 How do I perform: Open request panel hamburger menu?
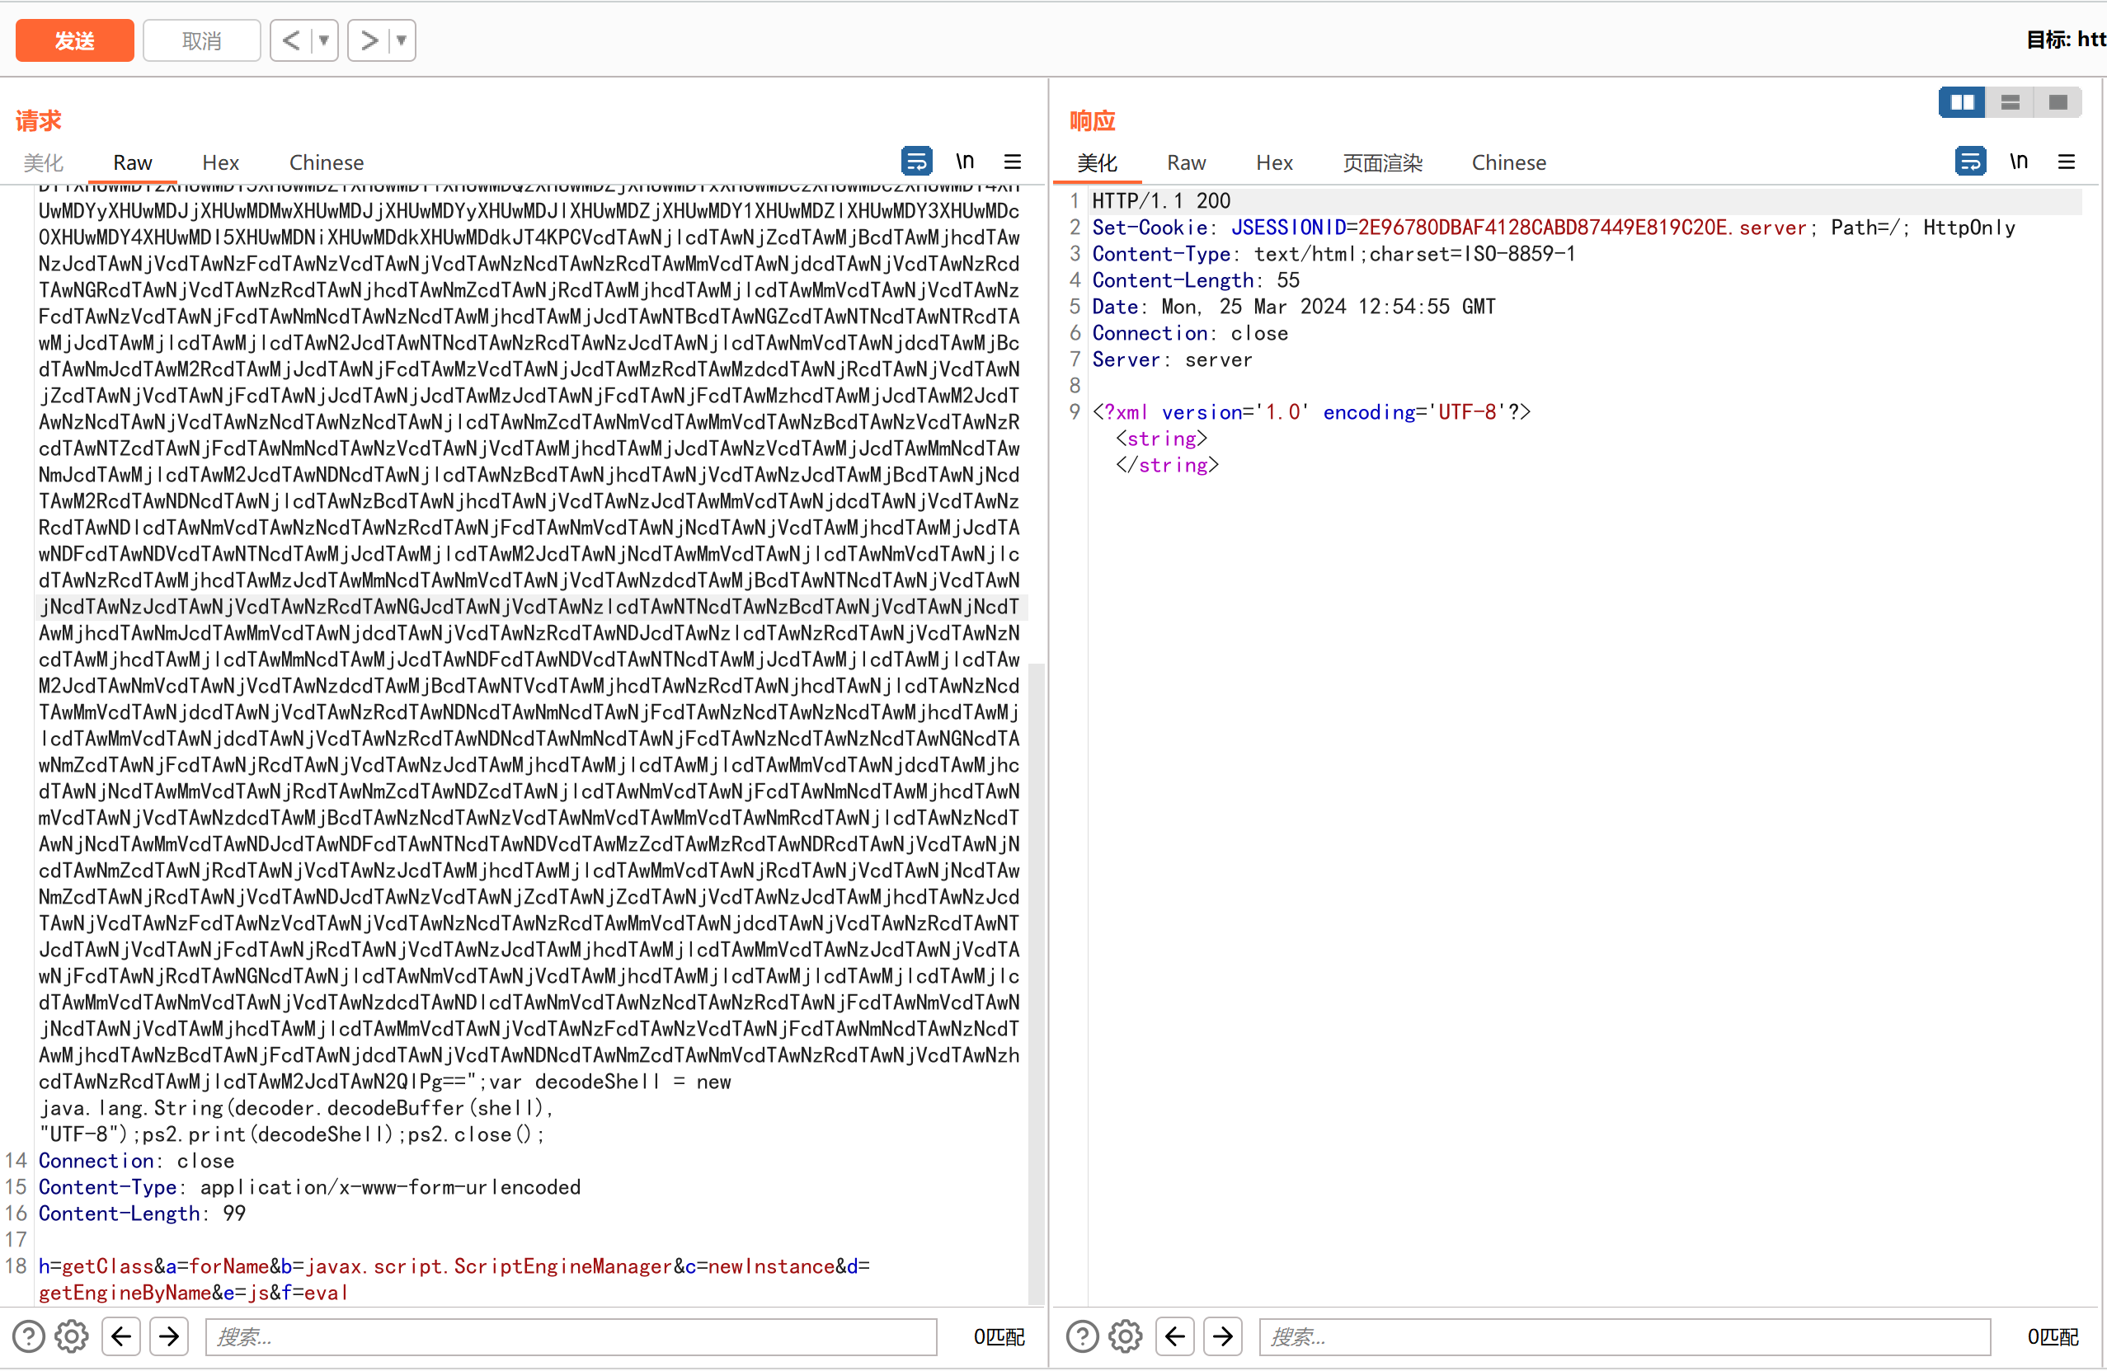point(1012,161)
